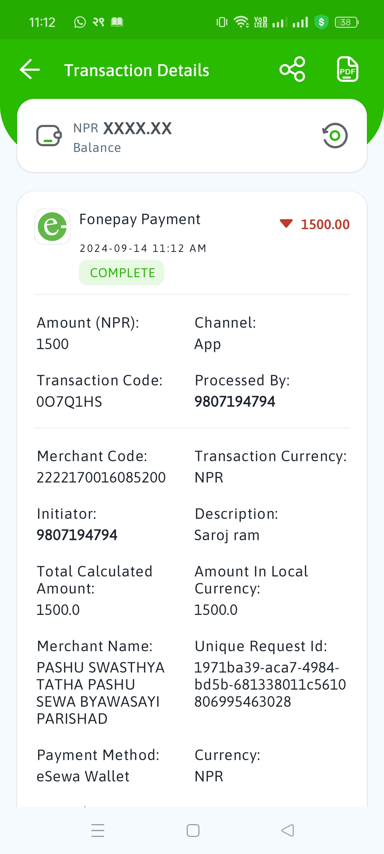384x854 pixels.
Task: Tap the eSewa logo on Fonepay Payment
Action: (x=52, y=227)
